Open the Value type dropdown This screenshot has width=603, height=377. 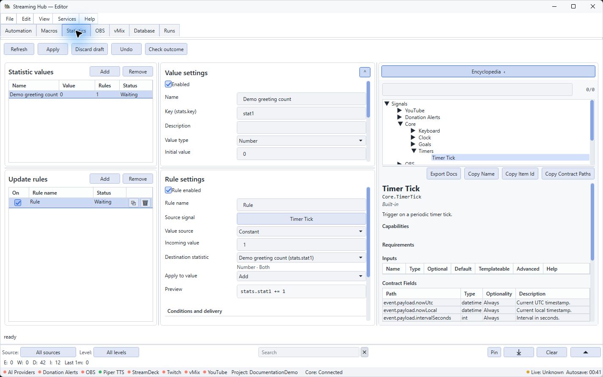[x=301, y=141]
